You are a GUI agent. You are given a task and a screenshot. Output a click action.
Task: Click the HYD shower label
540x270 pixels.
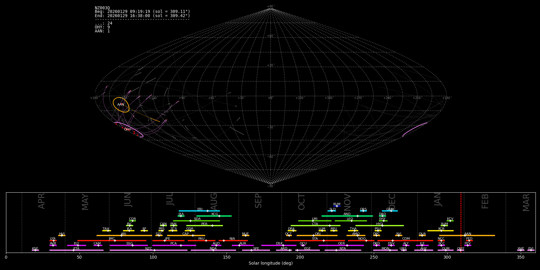coord(379,224)
